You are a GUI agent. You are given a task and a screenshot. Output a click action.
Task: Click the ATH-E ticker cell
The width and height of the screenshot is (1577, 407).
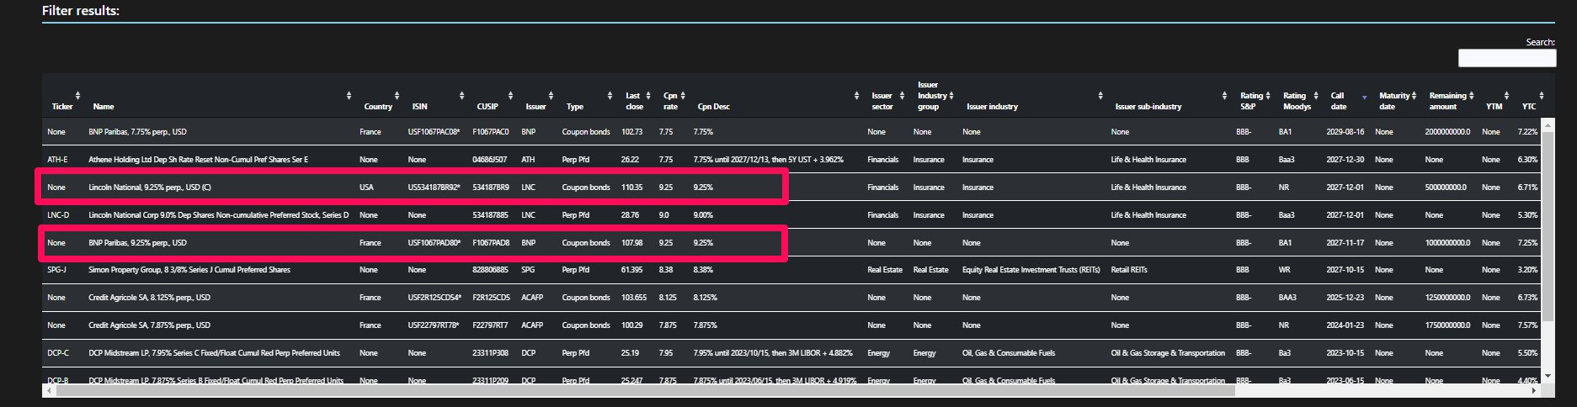[x=58, y=160]
